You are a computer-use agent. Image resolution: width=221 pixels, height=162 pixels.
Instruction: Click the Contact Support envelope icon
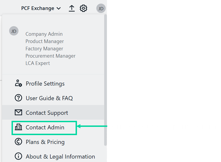pos(18,113)
